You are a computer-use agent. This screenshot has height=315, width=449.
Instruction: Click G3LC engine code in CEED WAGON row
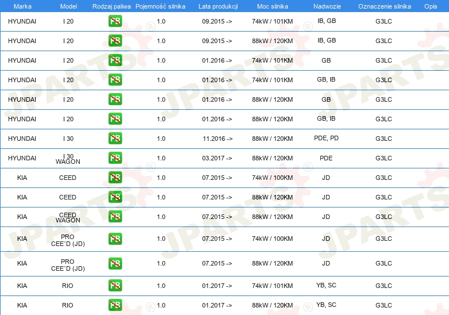pos(384,217)
